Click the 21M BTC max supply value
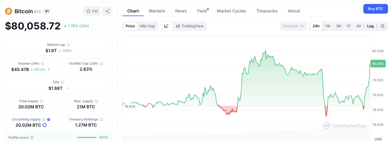The image size is (390, 142). click(86, 107)
